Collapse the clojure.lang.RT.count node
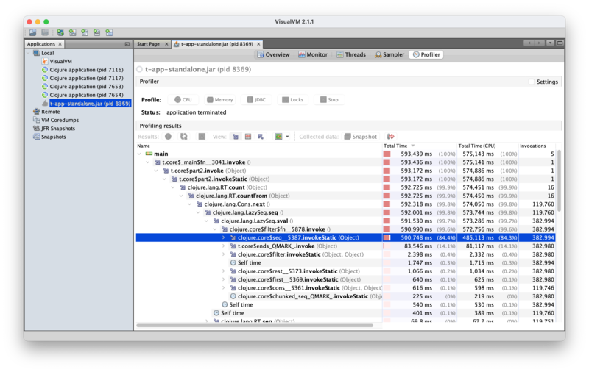The image size is (589, 372). click(x=173, y=187)
